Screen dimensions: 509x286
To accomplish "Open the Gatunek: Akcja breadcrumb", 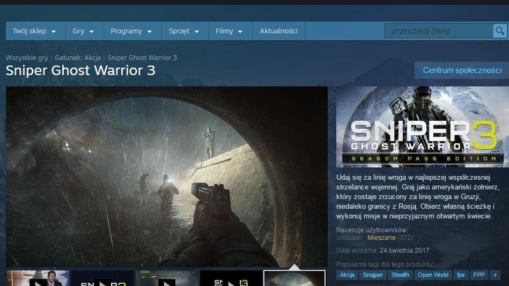I will pyautogui.click(x=78, y=58).
